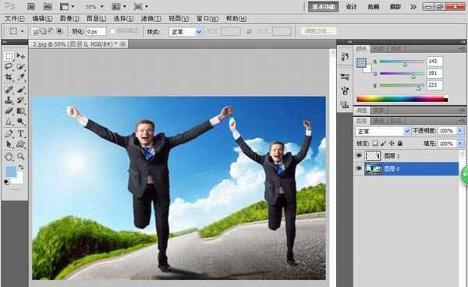Open the Image menu

[69, 19]
